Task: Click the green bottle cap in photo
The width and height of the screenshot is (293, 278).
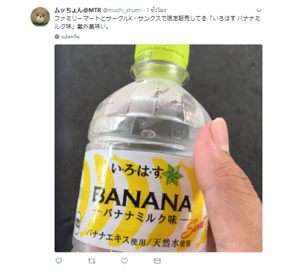Action: tap(162, 55)
